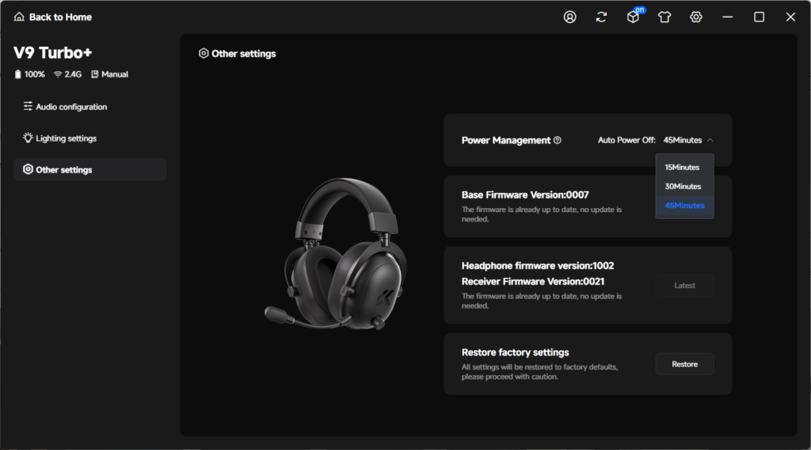The image size is (811, 450).
Task: Click the battery 100% status indicator
Action: pyautogui.click(x=29, y=74)
